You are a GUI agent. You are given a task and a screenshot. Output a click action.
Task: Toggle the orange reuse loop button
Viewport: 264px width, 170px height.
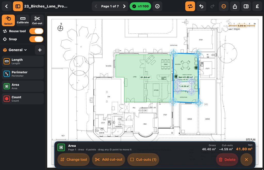click(x=190, y=6)
